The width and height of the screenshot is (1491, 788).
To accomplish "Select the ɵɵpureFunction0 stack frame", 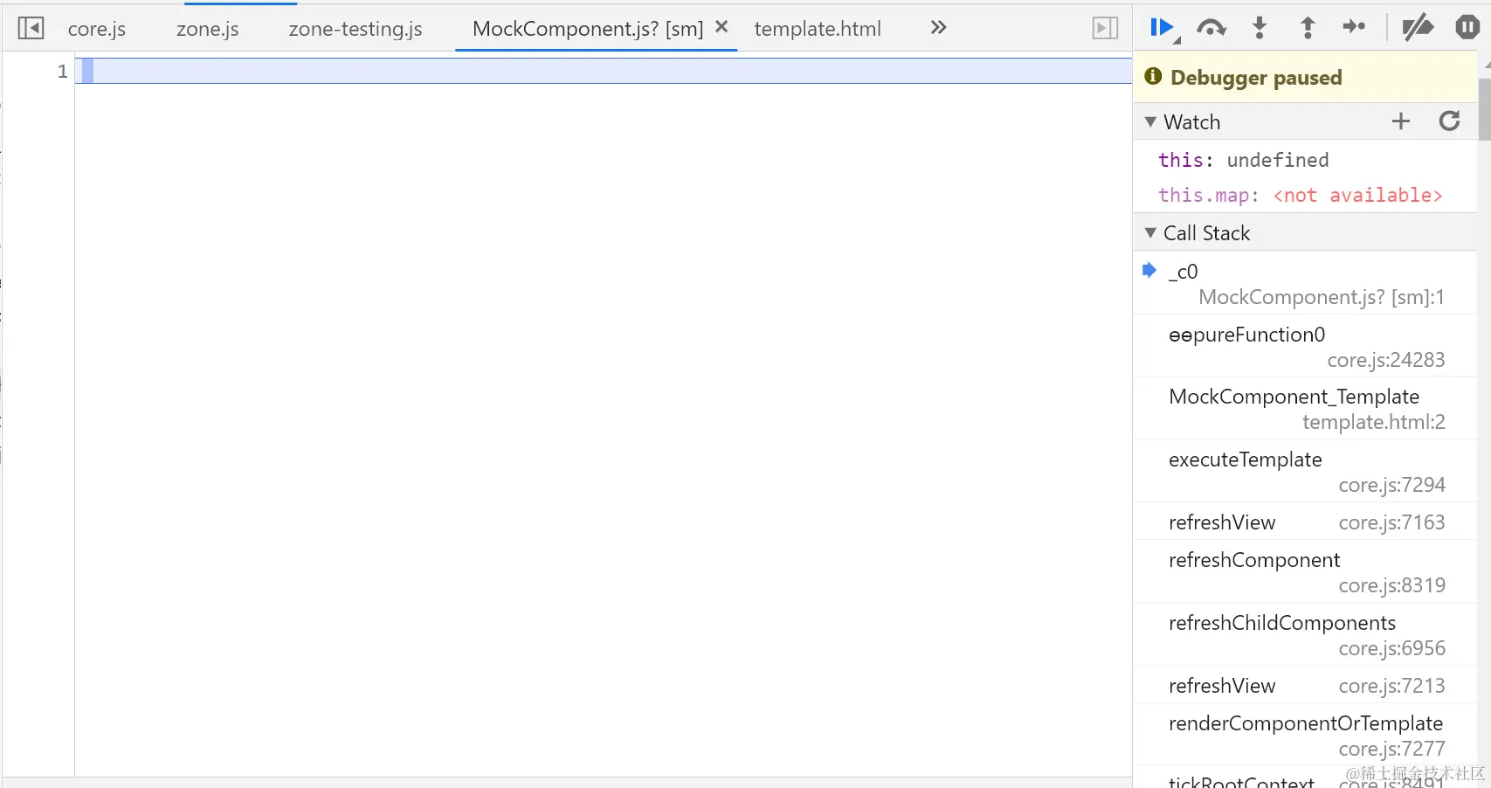I will 1305,346.
